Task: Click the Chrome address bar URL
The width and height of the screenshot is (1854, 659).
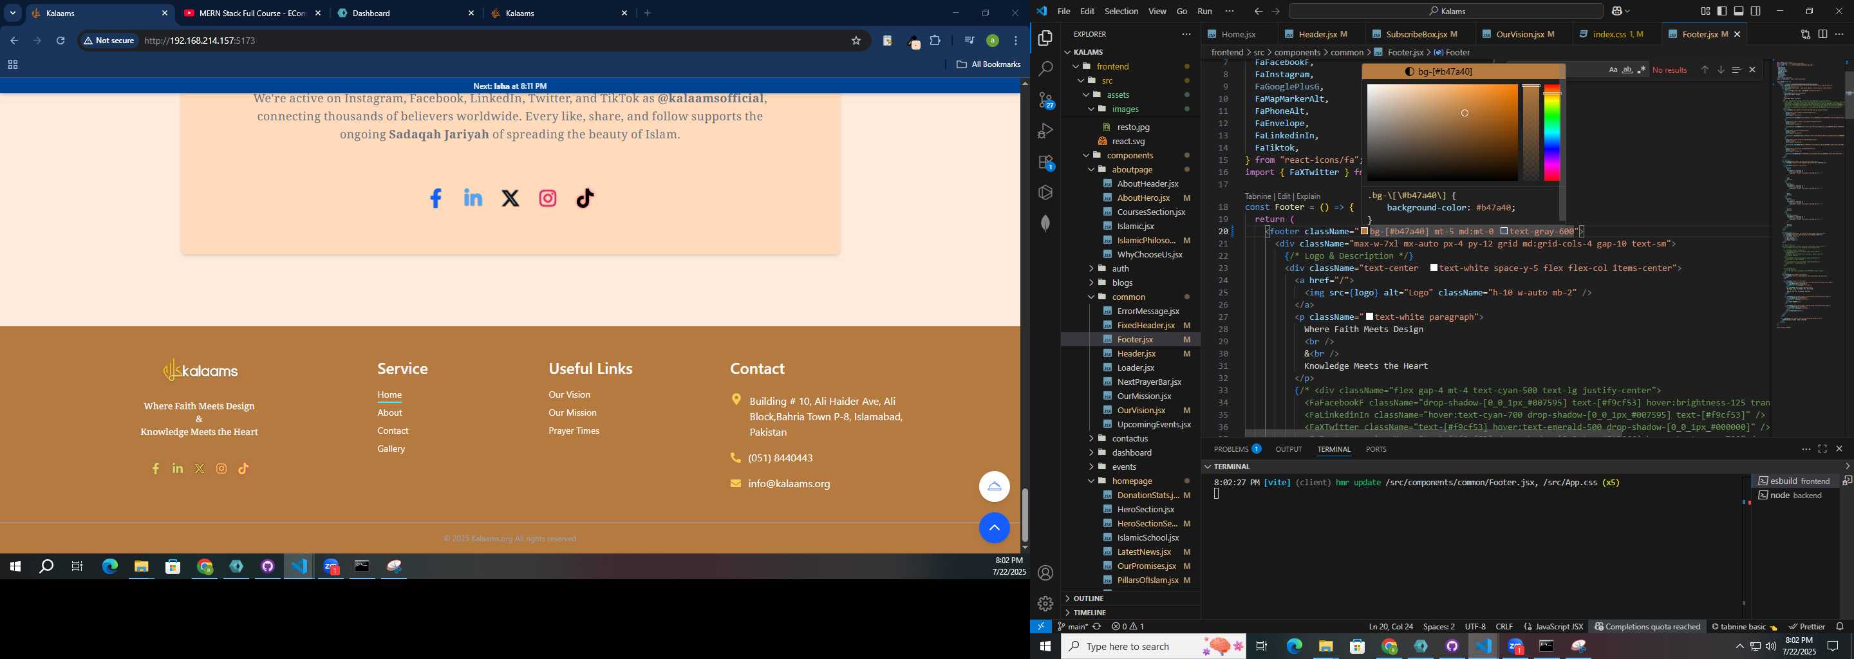Action: (200, 41)
